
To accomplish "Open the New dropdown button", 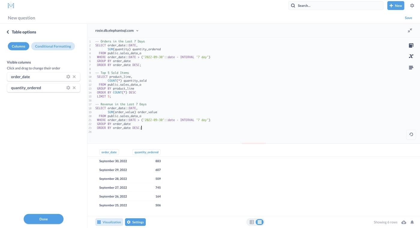I will tap(395, 5).
